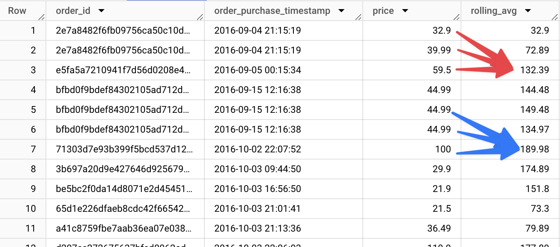Click rolling_avg value 189.98
The image size is (560, 247).
click(535, 149)
